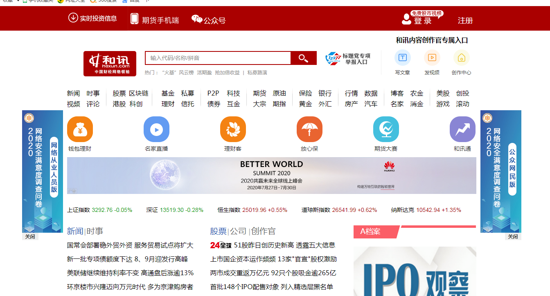Open the 美股 navigation item
This screenshot has width=550, height=296.
pyautogui.click(x=443, y=93)
